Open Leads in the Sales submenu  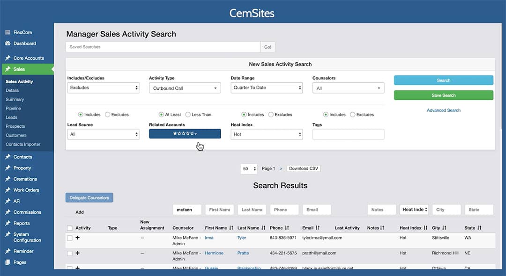pyautogui.click(x=12, y=117)
